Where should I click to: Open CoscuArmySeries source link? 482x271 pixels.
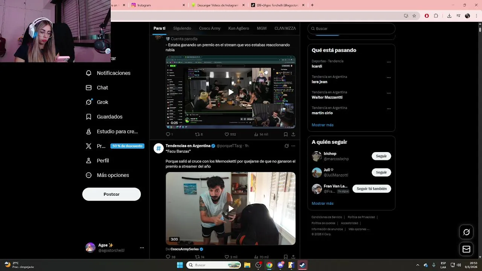[185, 249]
